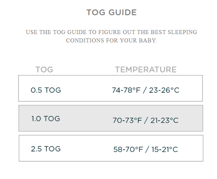The height and width of the screenshot is (179, 217).
Task: Select the 0.5 TOG row label
Action: [46, 90]
